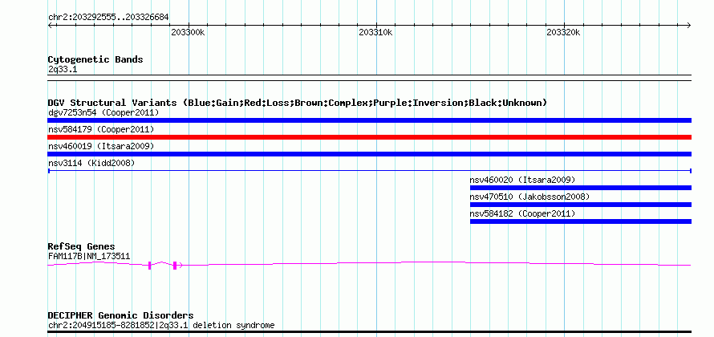Click the nsv584182 (Cooper2011) blue bar

[581, 221]
